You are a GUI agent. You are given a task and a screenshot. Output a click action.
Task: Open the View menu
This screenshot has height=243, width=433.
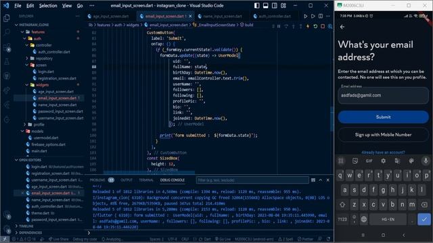pyautogui.click(x=67, y=5)
